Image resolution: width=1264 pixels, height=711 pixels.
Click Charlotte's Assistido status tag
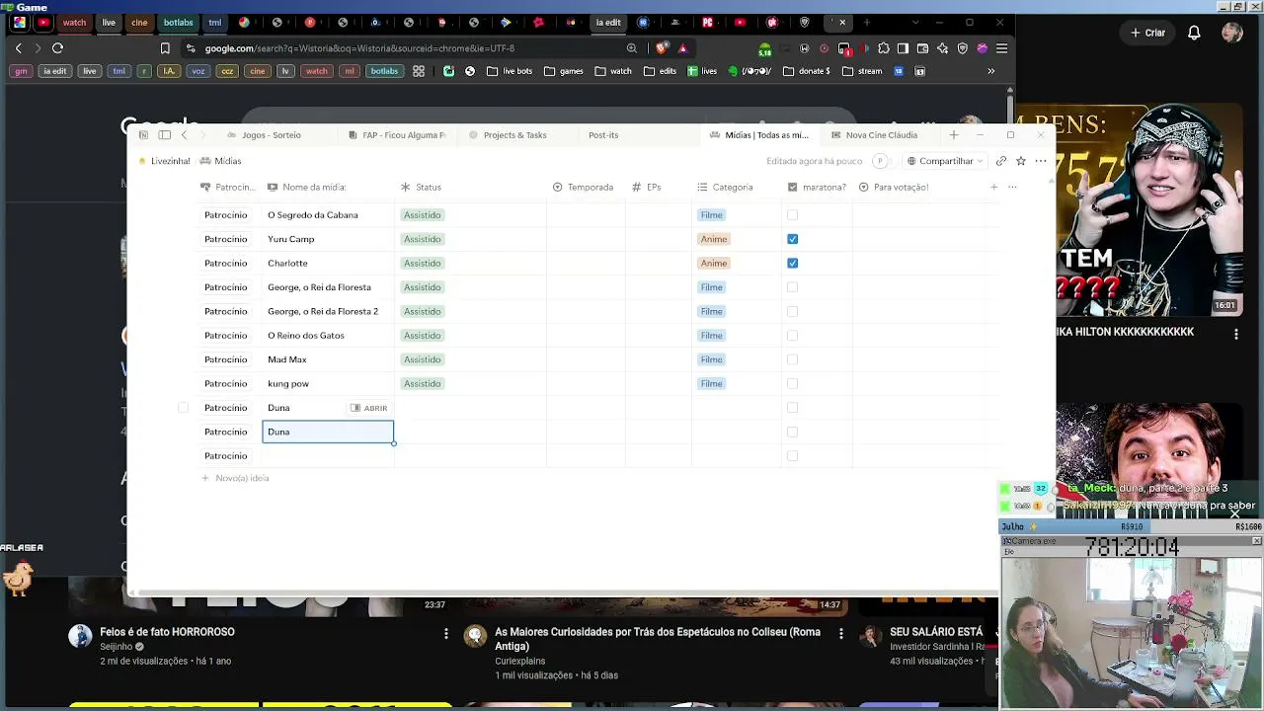coord(422,264)
